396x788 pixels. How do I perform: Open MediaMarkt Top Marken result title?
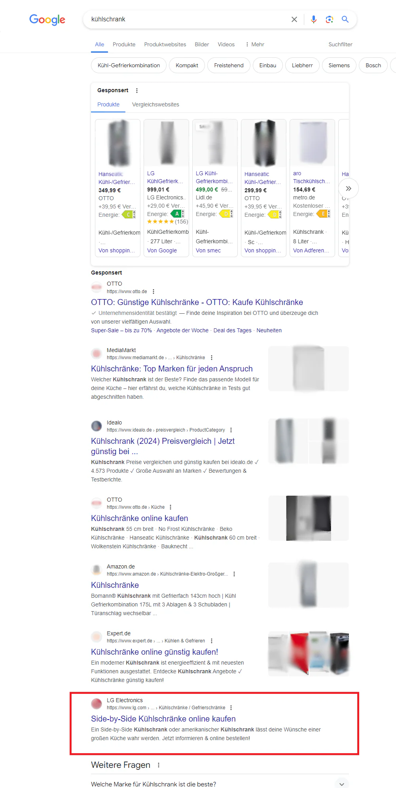click(x=172, y=369)
